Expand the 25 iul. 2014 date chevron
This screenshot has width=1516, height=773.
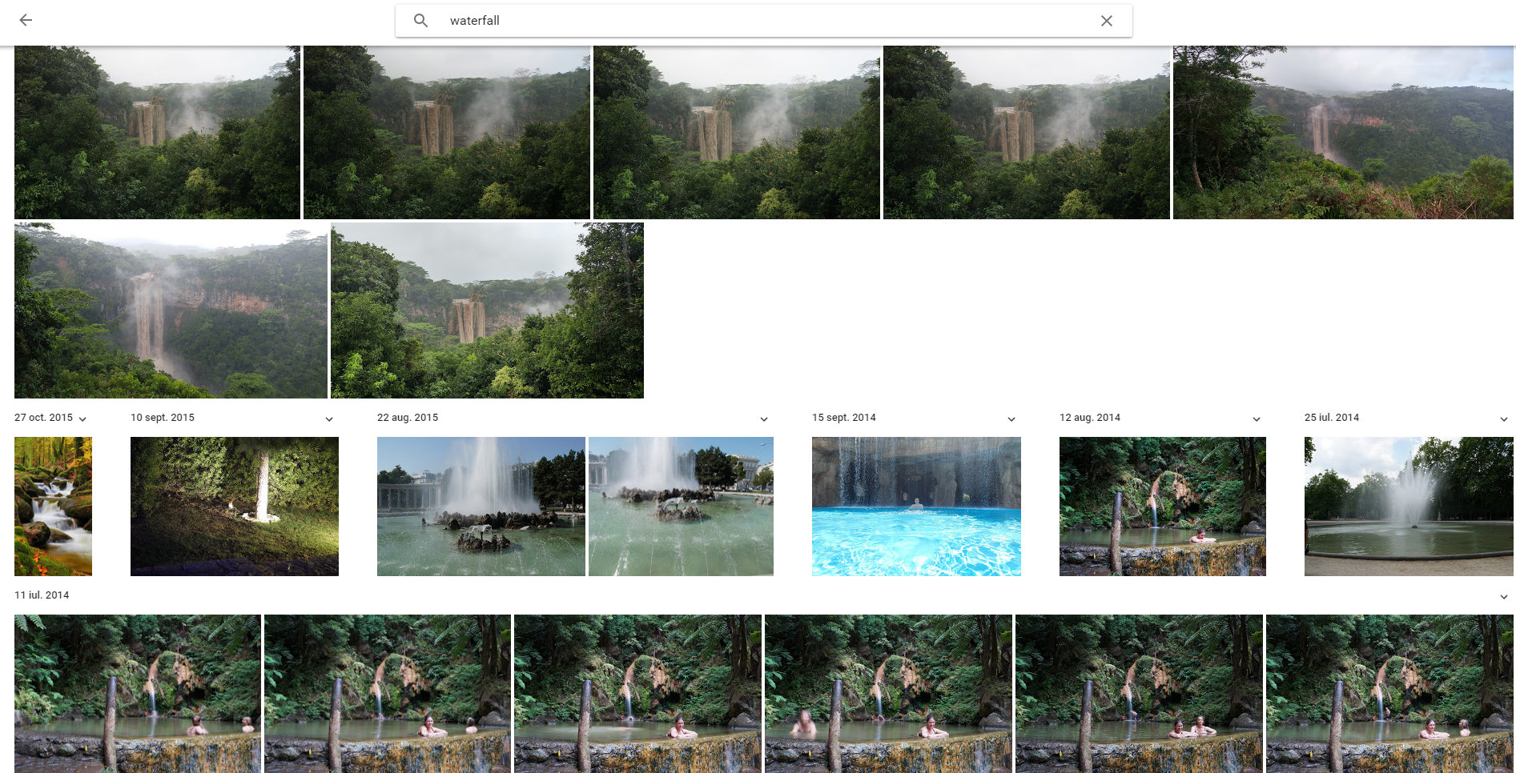pos(1504,419)
